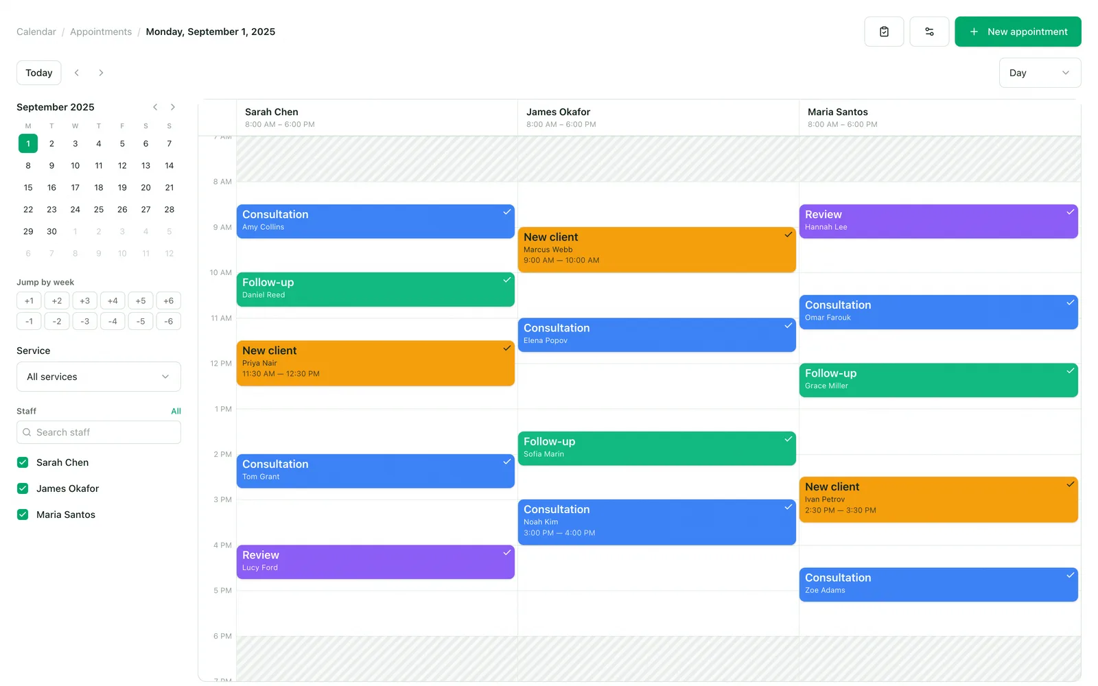The height and width of the screenshot is (686, 1098).
Task: Click checkmark on Hannah Lee review
Action: (1071, 212)
